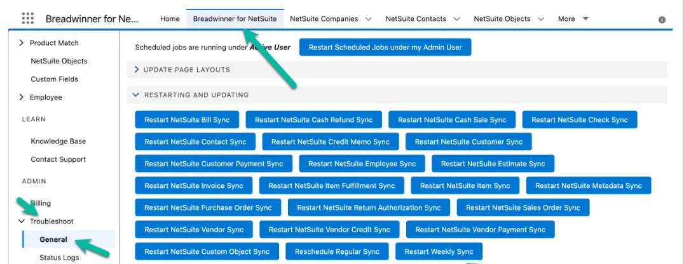Click Restart NetSuite Contact Sync
684x264 pixels.
point(195,142)
